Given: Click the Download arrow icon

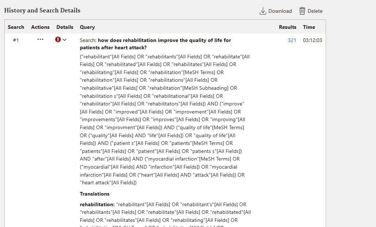Looking at the screenshot, I should [x=263, y=11].
